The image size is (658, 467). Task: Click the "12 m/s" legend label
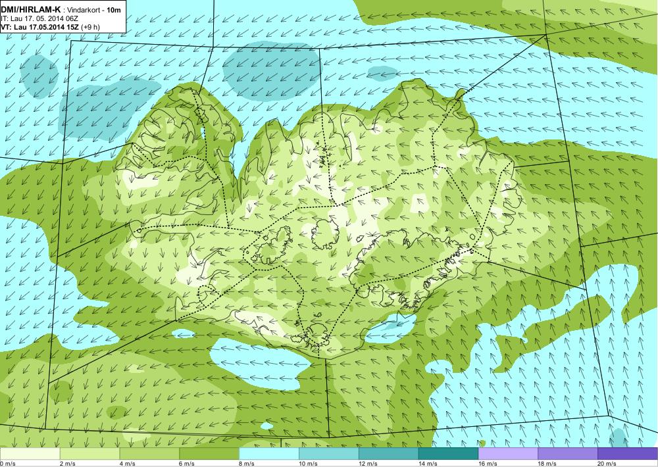coord(368,464)
